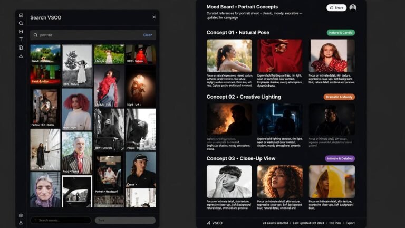Select the red puffer jacket thumbnail
Image resolution: width=405 pixels, height=228 pixels.
click(141, 54)
